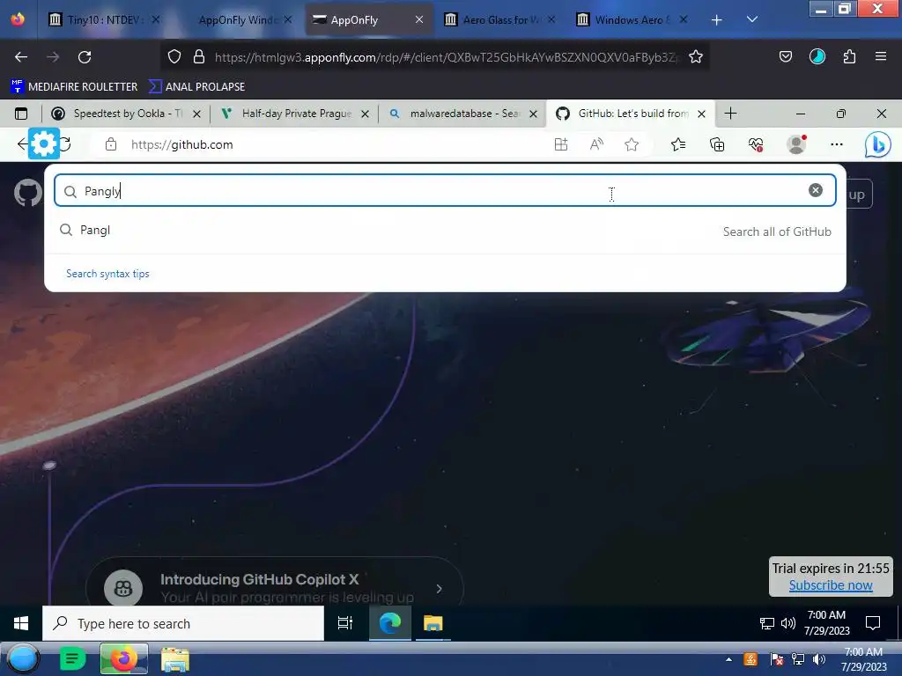Switch to Speedtest by Ookla tab in Edge
The width and height of the screenshot is (902, 676).
pos(127,114)
